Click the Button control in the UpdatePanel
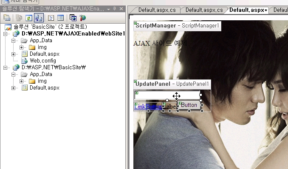The image size is (288, 169). tap(189, 105)
